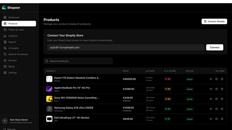Delete the Dyson V15 product
Viewport: 232px width, 130px height.
click(x=222, y=79)
